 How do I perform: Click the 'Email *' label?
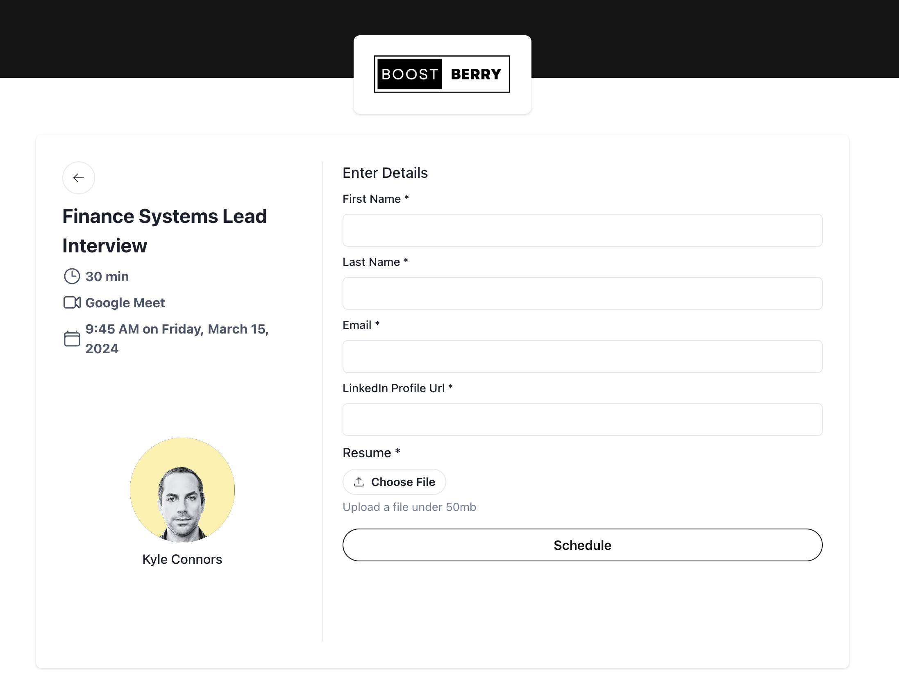click(361, 325)
